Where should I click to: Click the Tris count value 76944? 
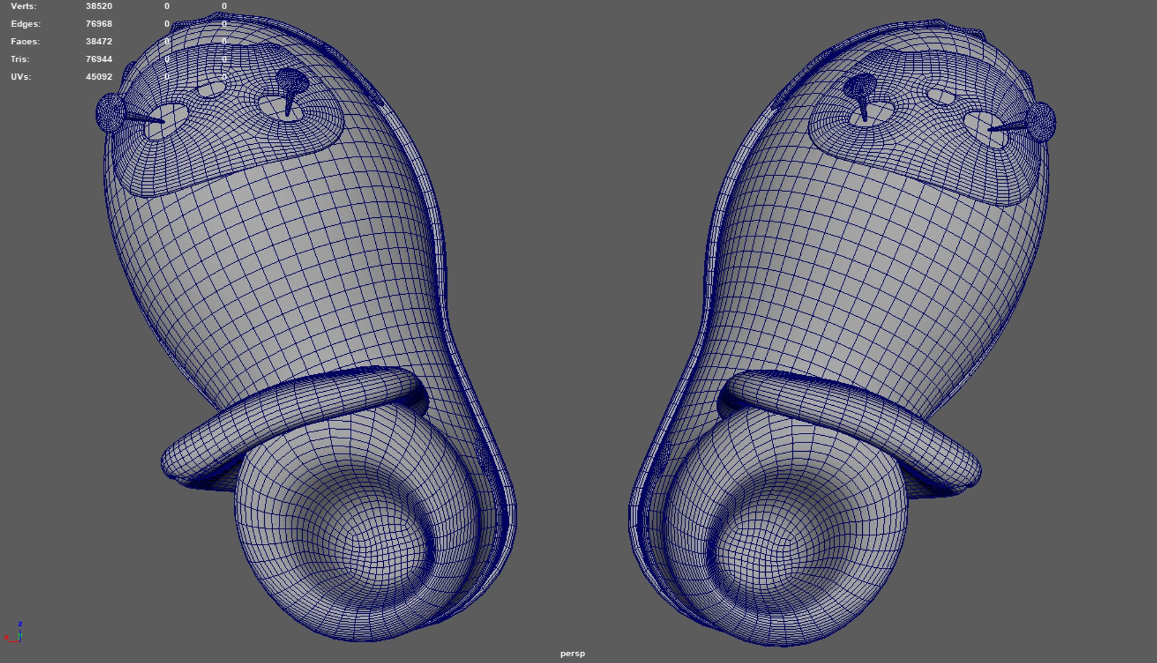point(99,60)
